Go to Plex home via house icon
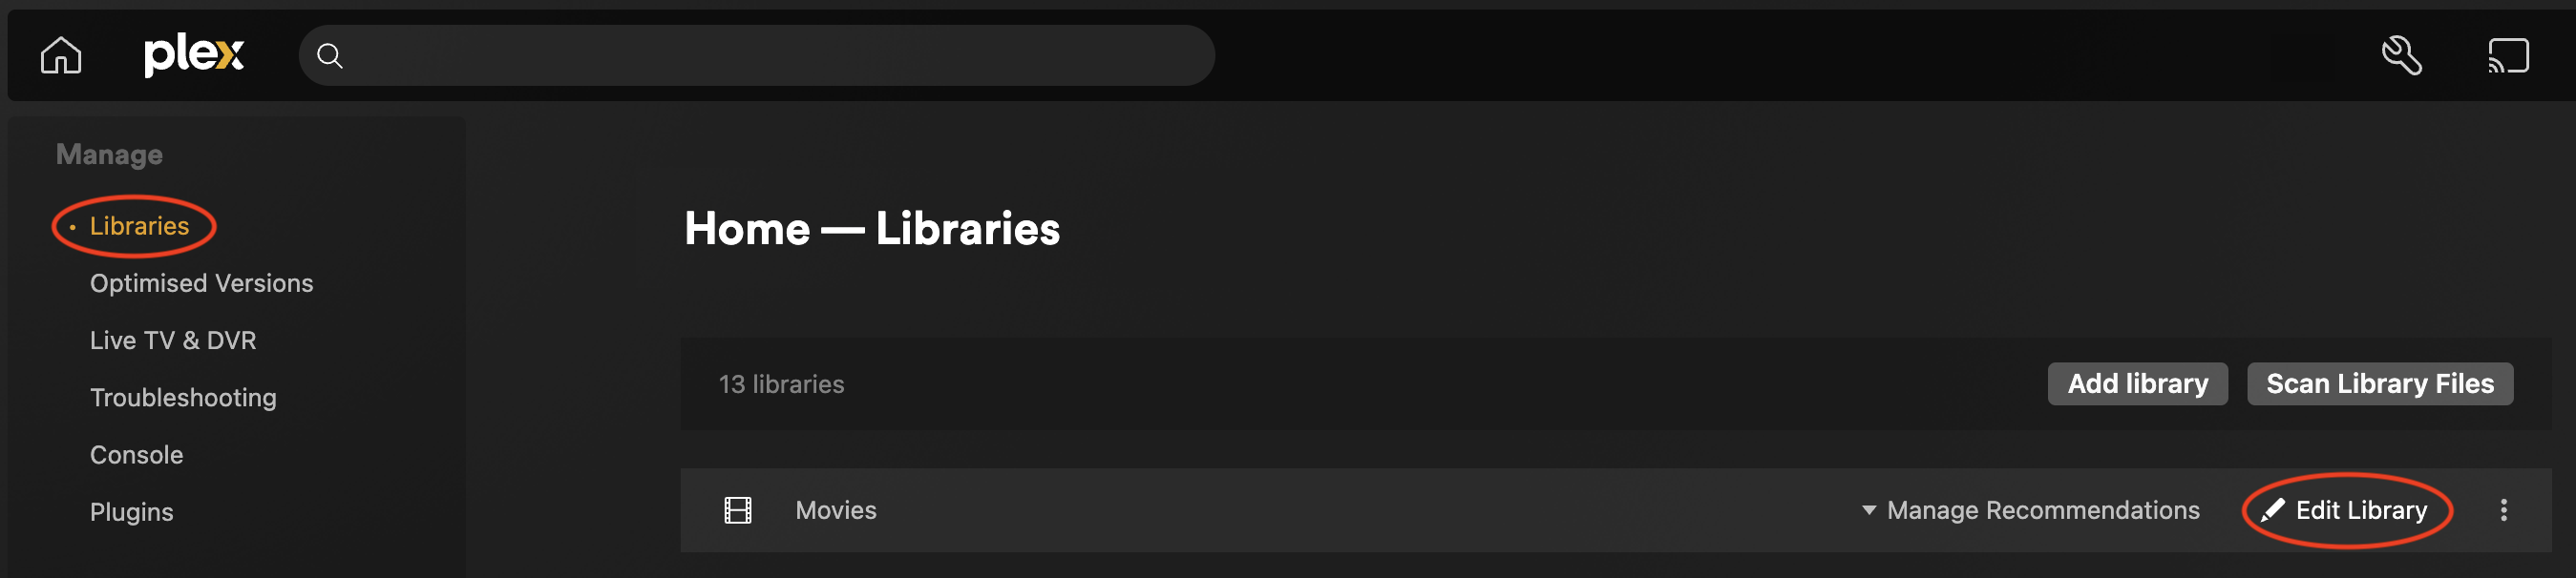This screenshot has width=2576, height=578. pyautogui.click(x=61, y=55)
